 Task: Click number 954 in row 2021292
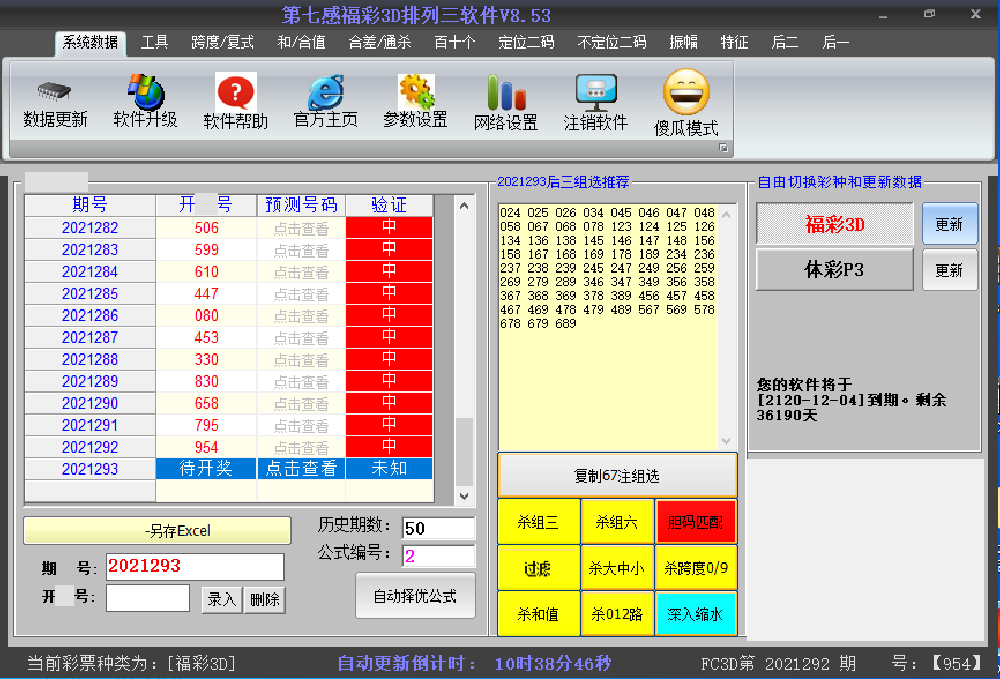(206, 447)
